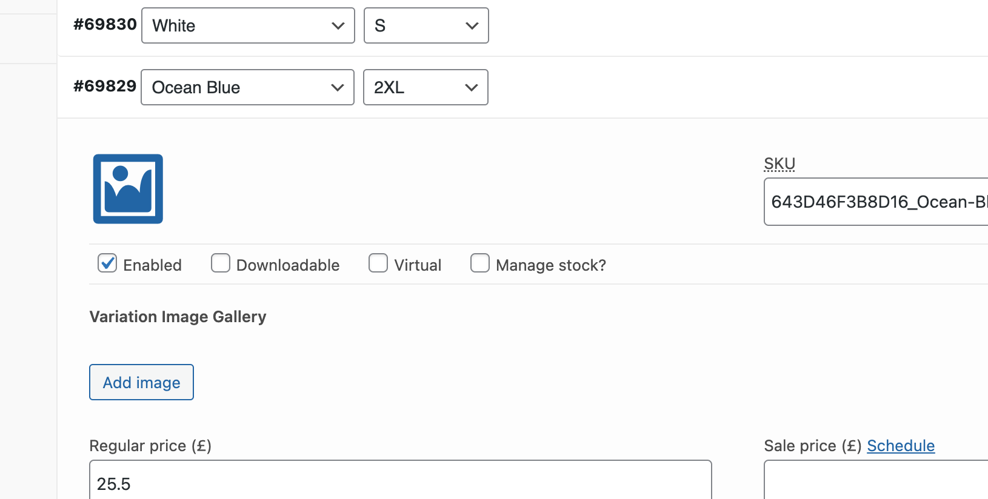Open the White color dropdown
The width and height of the screenshot is (988, 499).
[x=248, y=25]
